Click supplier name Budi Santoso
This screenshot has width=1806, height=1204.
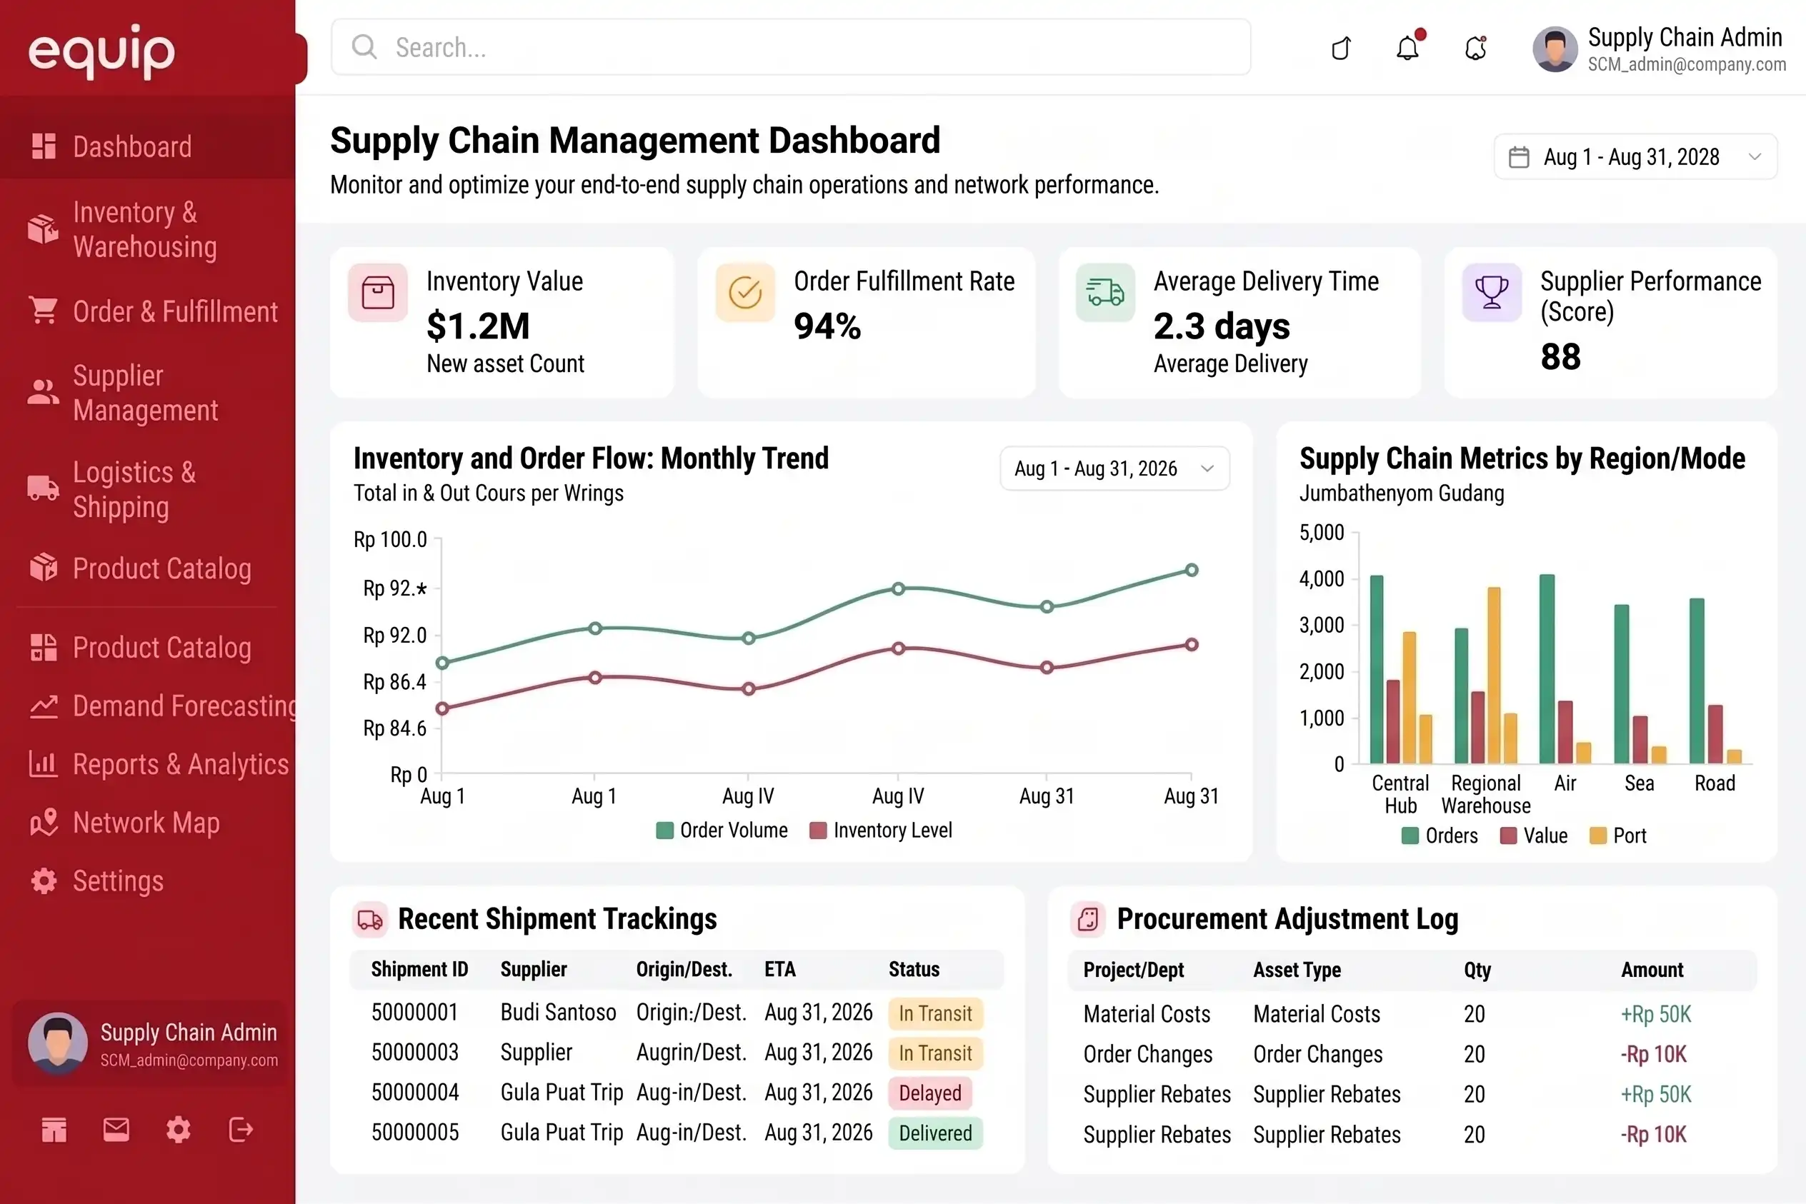tap(558, 1012)
